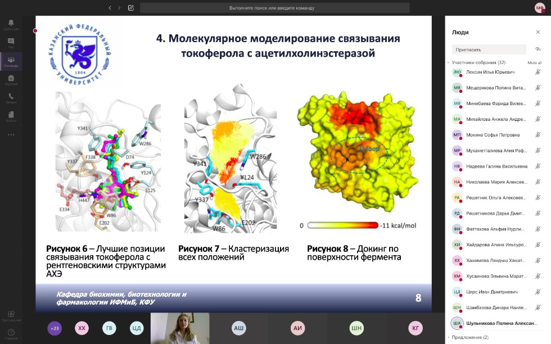Start a new chat with the compose icon
551x344 pixels.
[132, 8]
